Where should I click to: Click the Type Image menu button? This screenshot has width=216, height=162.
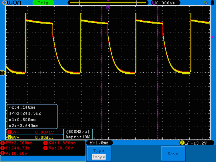(x=99, y=154)
